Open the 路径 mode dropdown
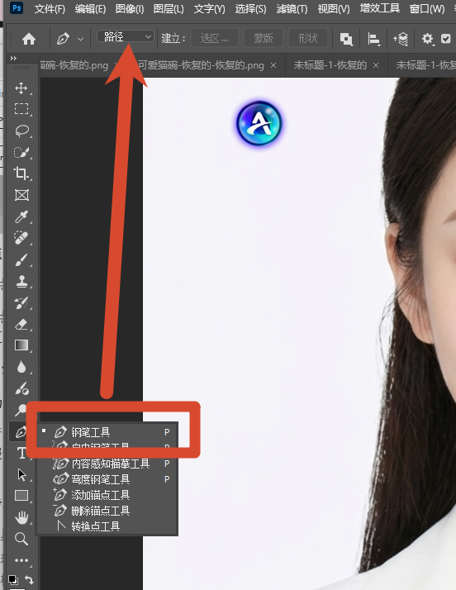Screen dimensions: 456x590 126,36
